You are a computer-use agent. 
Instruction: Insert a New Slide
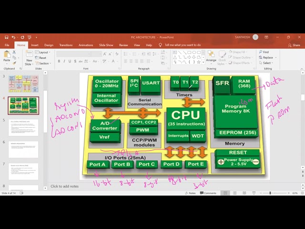click(x=29, y=57)
